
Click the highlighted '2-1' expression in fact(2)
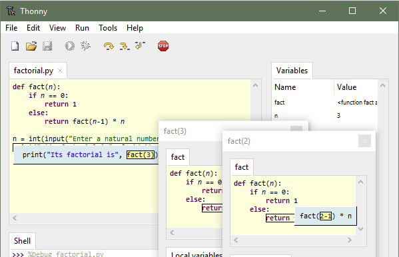(x=326, y=216)
